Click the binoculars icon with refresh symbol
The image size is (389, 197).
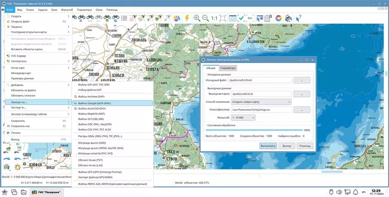click(115, 18)
